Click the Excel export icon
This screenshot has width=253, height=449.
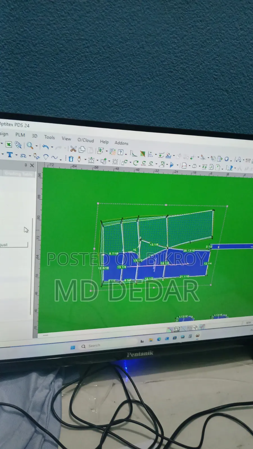(9, 144)
